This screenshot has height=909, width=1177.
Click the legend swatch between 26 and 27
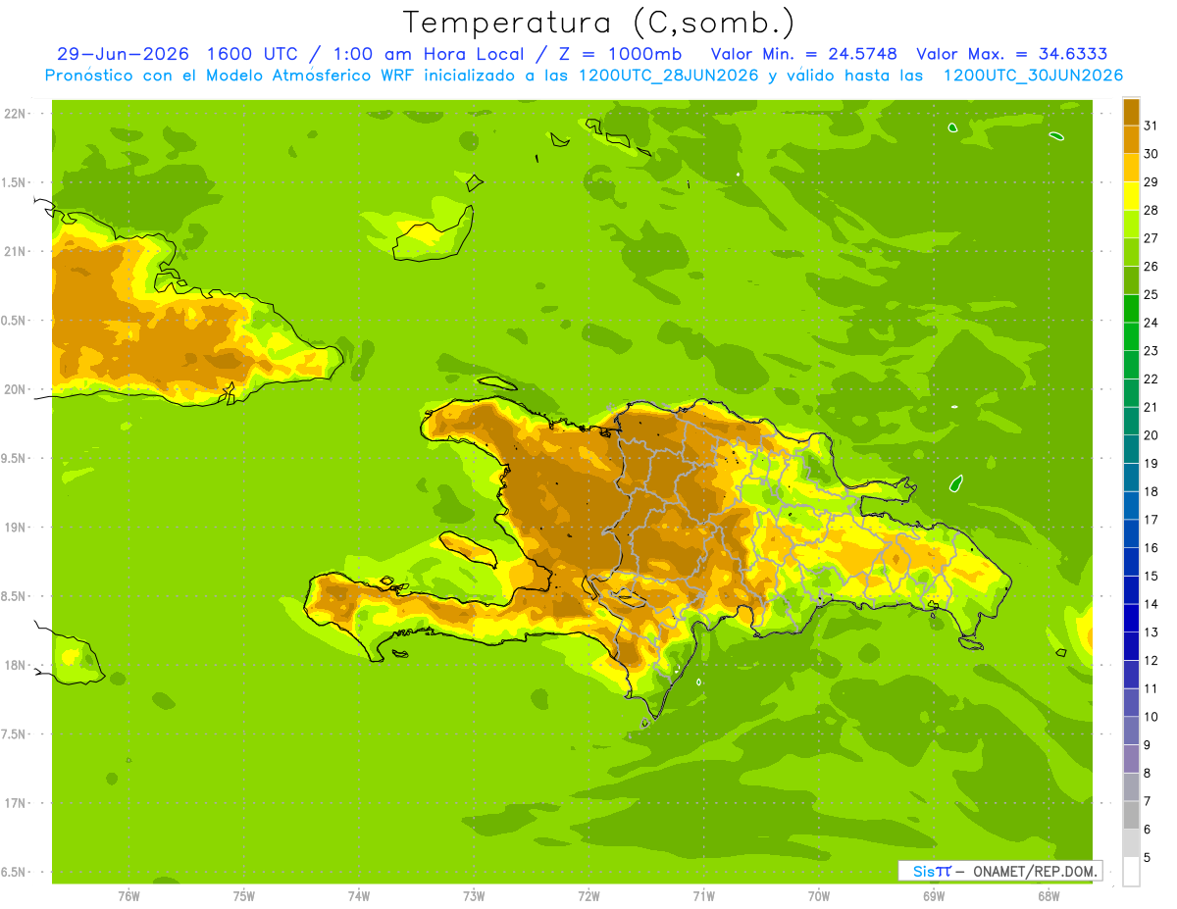[1131, 252]
